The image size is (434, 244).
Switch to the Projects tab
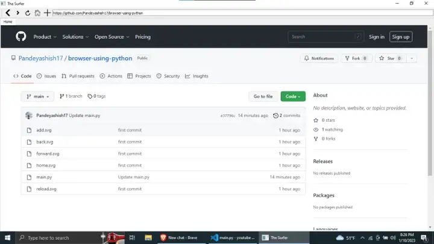pyautogui.click(x=139, y=76)
